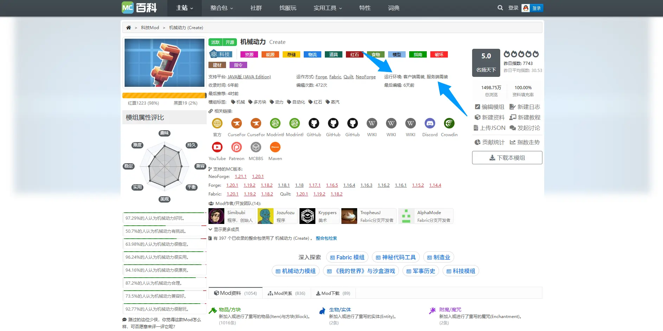Open 找服玩 in the top navigation

(x=288, y=8)
